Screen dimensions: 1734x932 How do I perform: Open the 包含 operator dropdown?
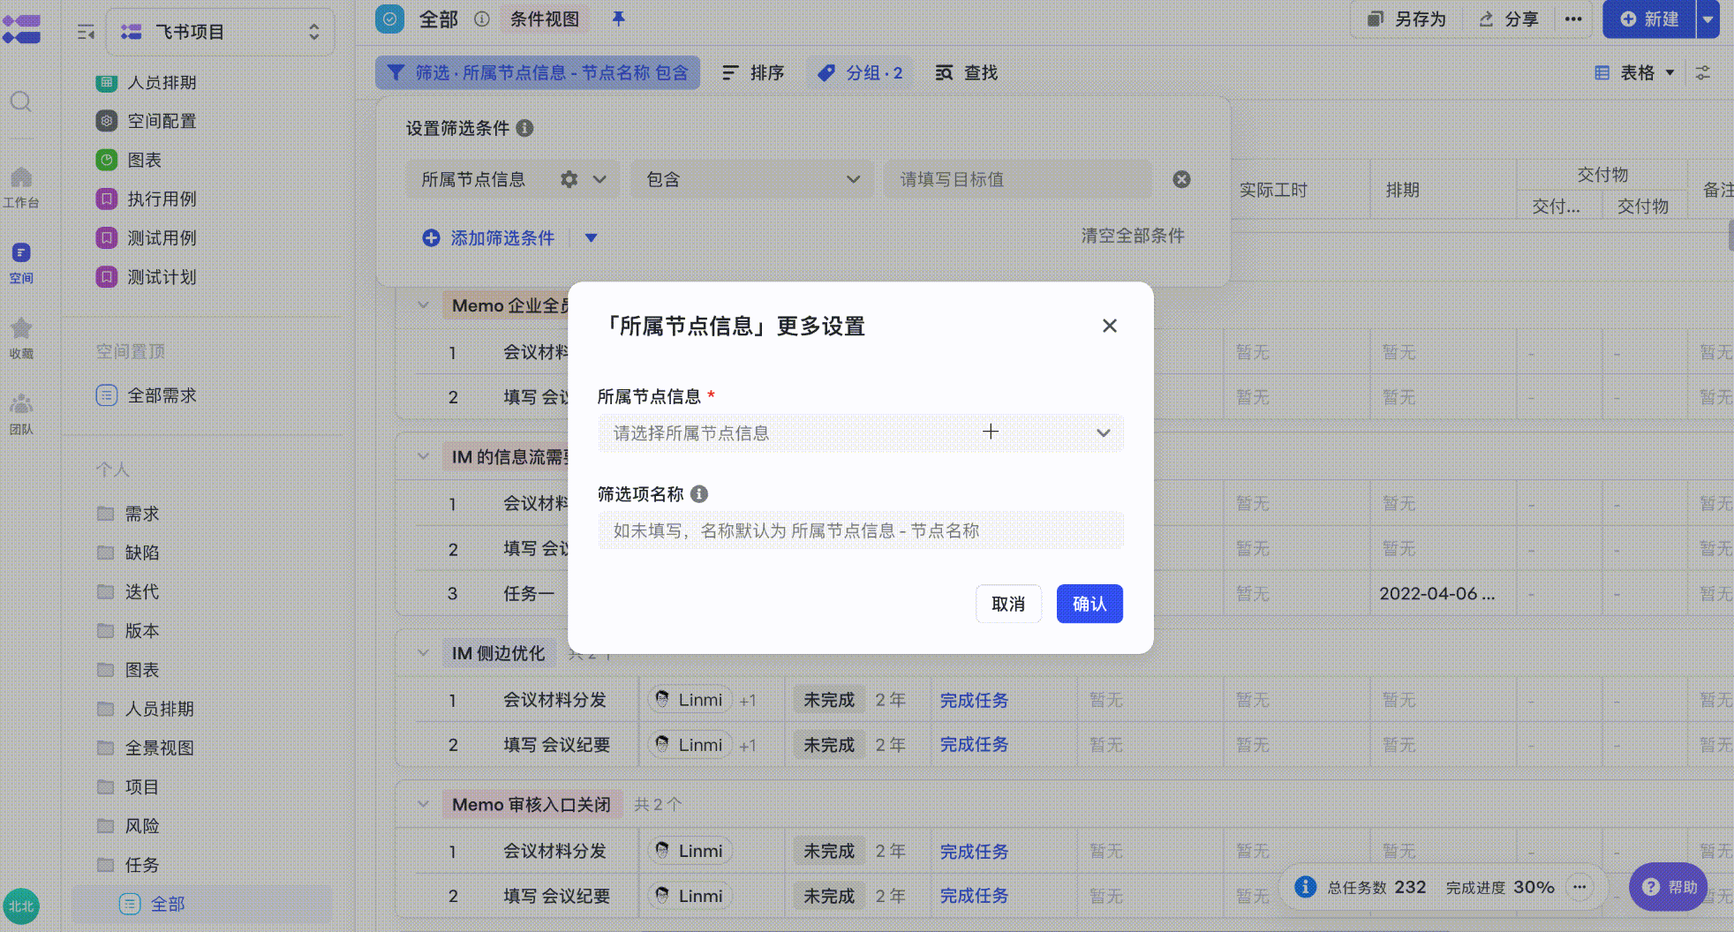[751, 179]
